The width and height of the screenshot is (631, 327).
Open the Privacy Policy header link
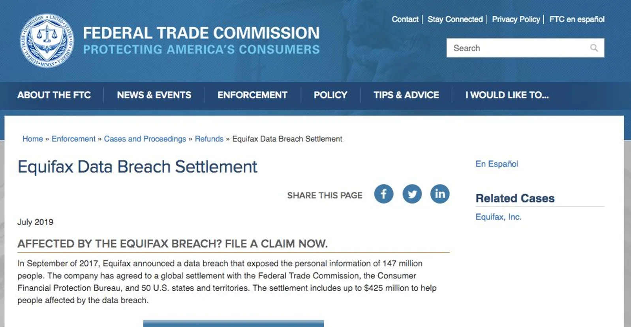(516, 19)
